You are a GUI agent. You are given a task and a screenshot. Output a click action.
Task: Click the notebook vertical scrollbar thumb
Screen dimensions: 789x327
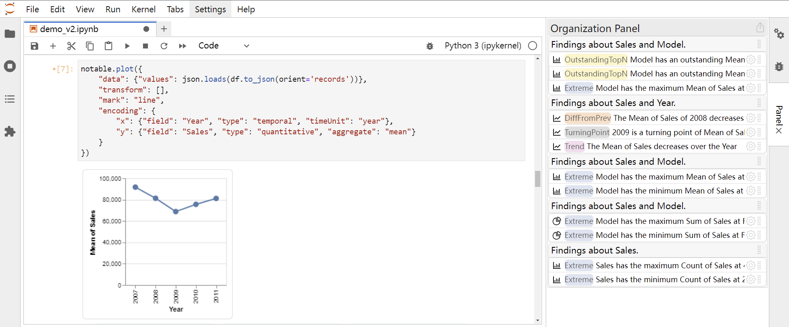click(x=538, y=179)
